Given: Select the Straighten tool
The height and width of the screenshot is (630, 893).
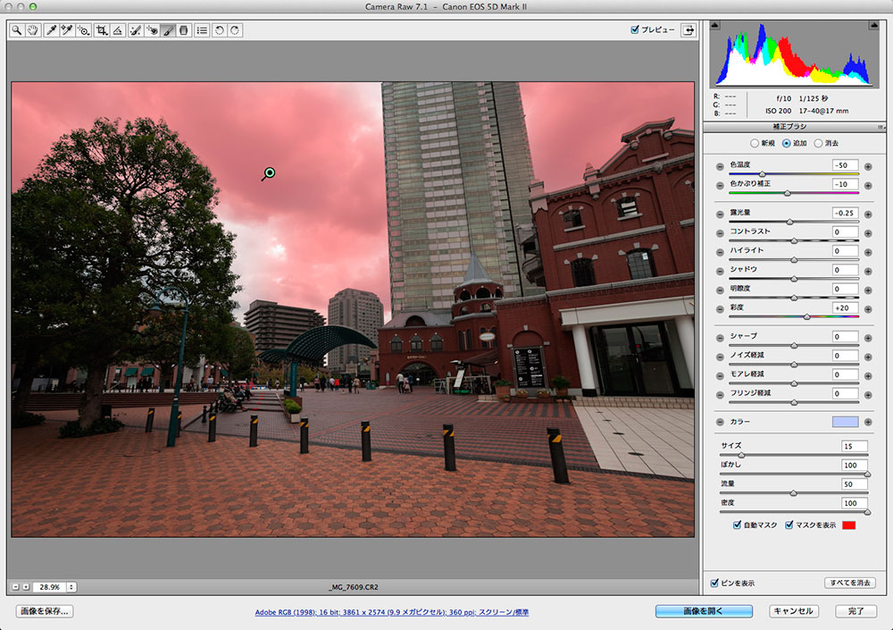Looking at the screenshot, I should [117, 30].
